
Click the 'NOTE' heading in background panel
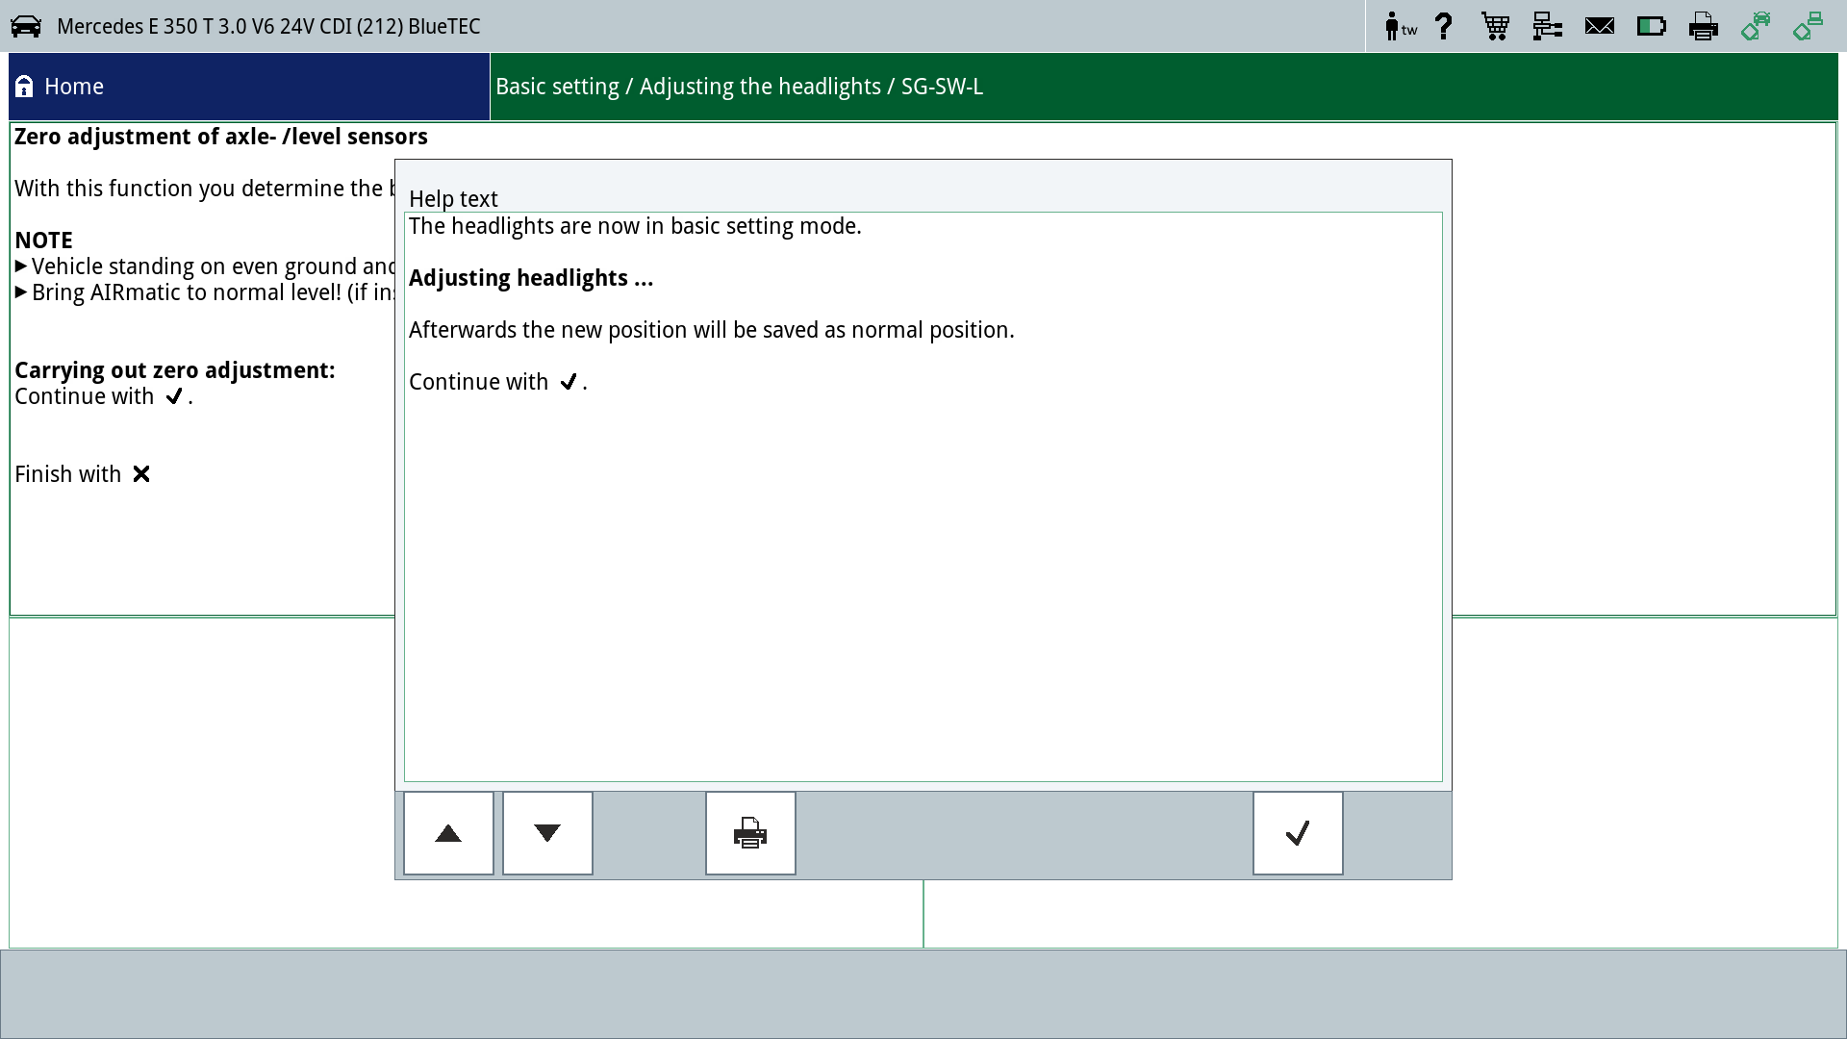tap(43, 241)
